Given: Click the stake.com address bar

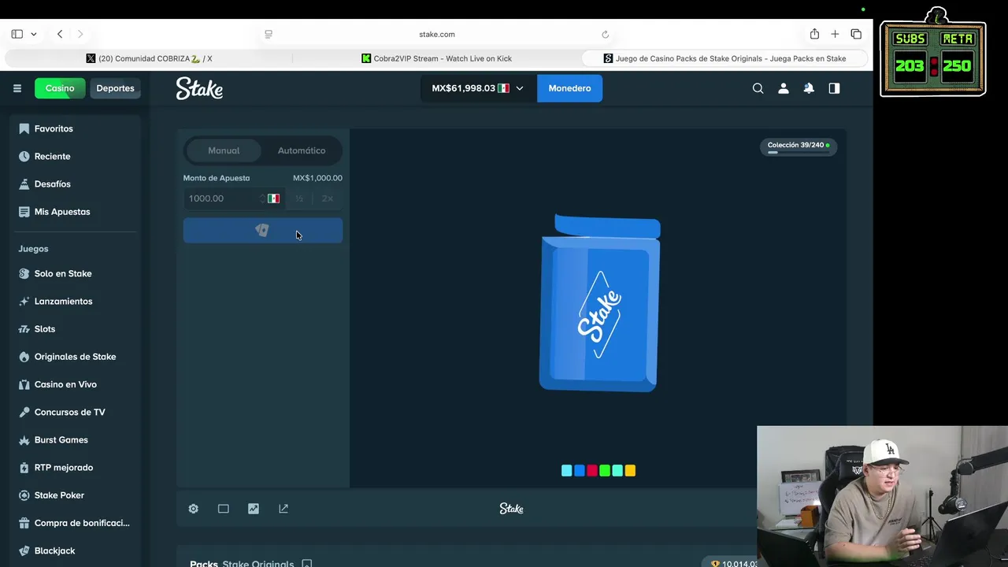Looking at the screenshot, I should coord(437,35).
